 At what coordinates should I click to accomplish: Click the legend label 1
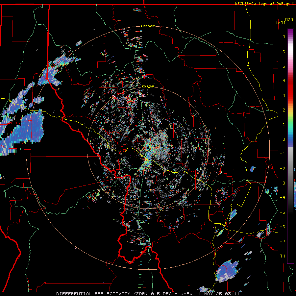pyautogui.click(x=284, y=125)
